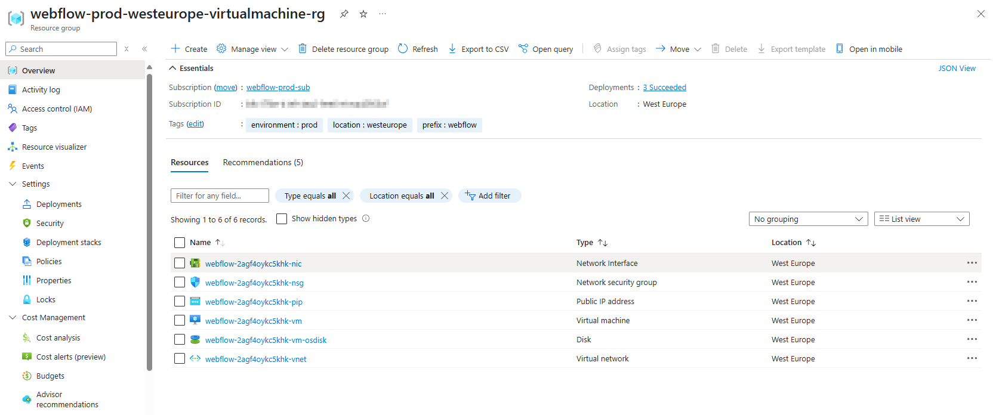
Task: Switch to the Resources tab
Action: (190, 162)
